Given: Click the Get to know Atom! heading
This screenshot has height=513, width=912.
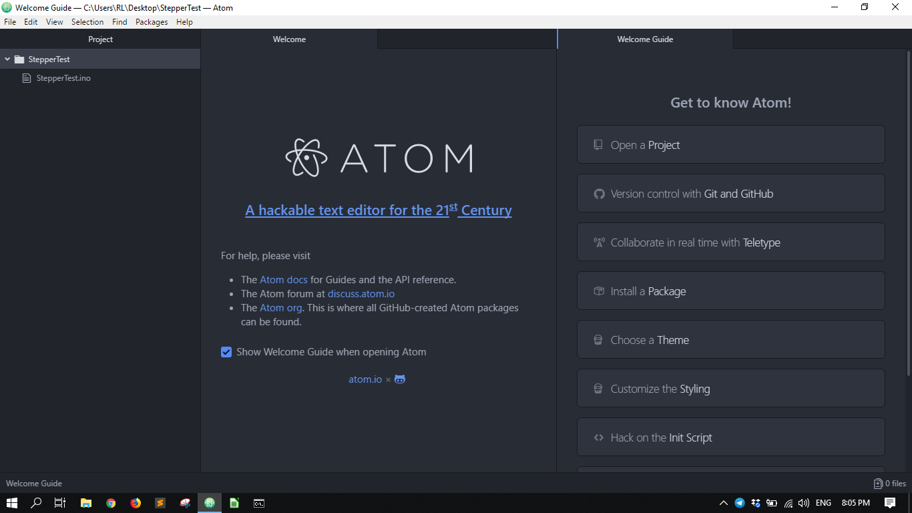Looking at the screenshot, I should [x=731, y=103].
